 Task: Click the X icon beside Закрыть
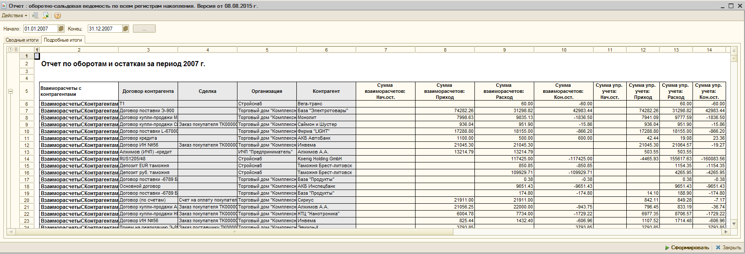point(718,248)
